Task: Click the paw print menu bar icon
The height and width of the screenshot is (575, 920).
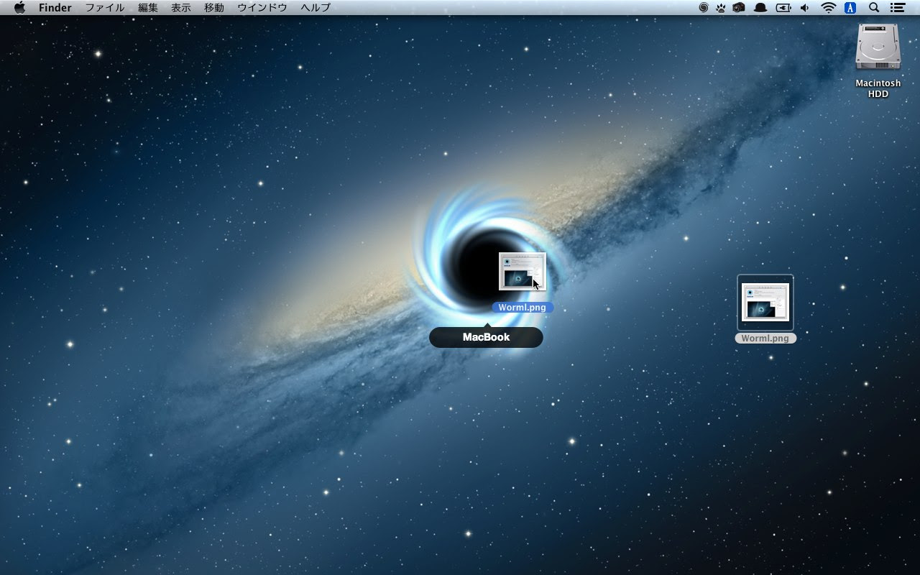Action: 721,7
